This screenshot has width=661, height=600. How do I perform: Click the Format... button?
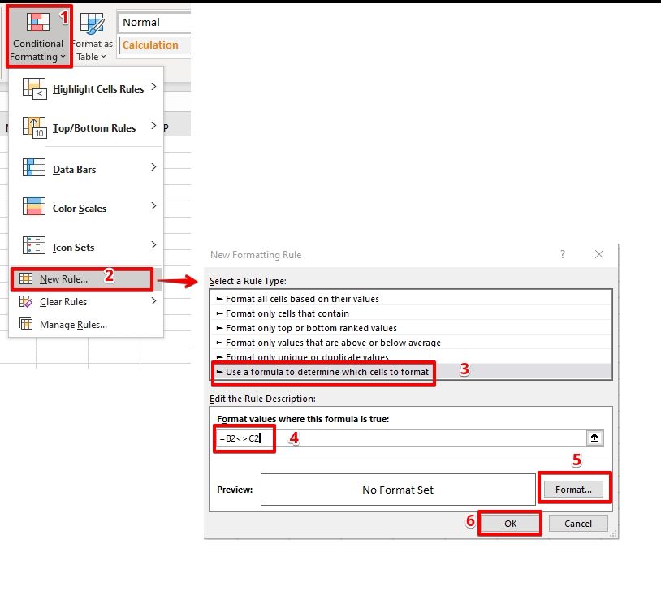tap(573, 490)
